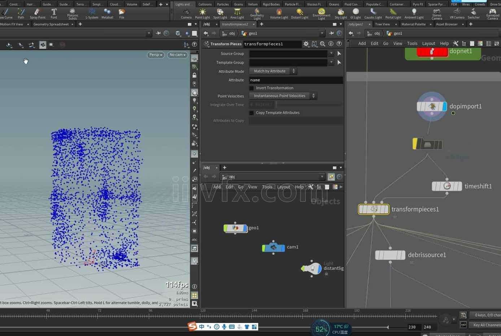Open the Point Velocities dropdown

(x=283, y=96)
